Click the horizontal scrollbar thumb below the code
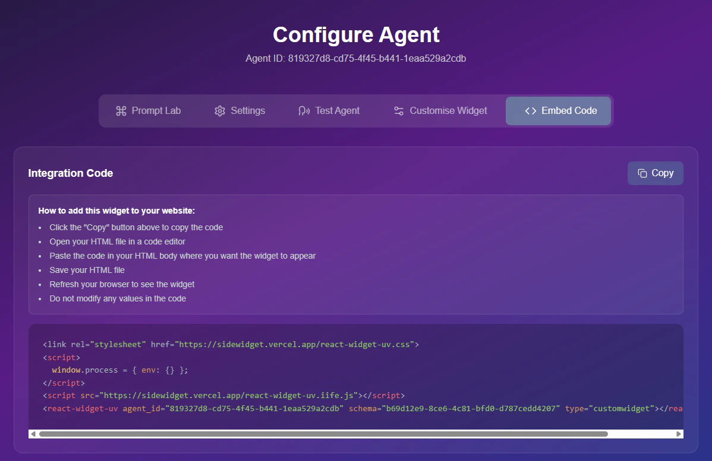Viewport: 712px width, 461px height. tap(323, 434)
